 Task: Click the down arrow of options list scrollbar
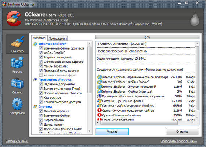(x=89, y=131)
